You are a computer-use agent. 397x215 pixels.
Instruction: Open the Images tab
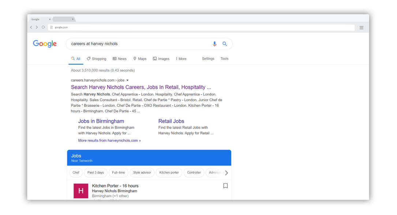[x=161, y=59]
